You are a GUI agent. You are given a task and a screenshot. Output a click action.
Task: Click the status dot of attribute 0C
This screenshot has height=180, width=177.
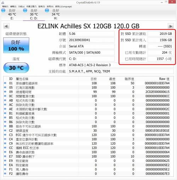tap(5, 96)
